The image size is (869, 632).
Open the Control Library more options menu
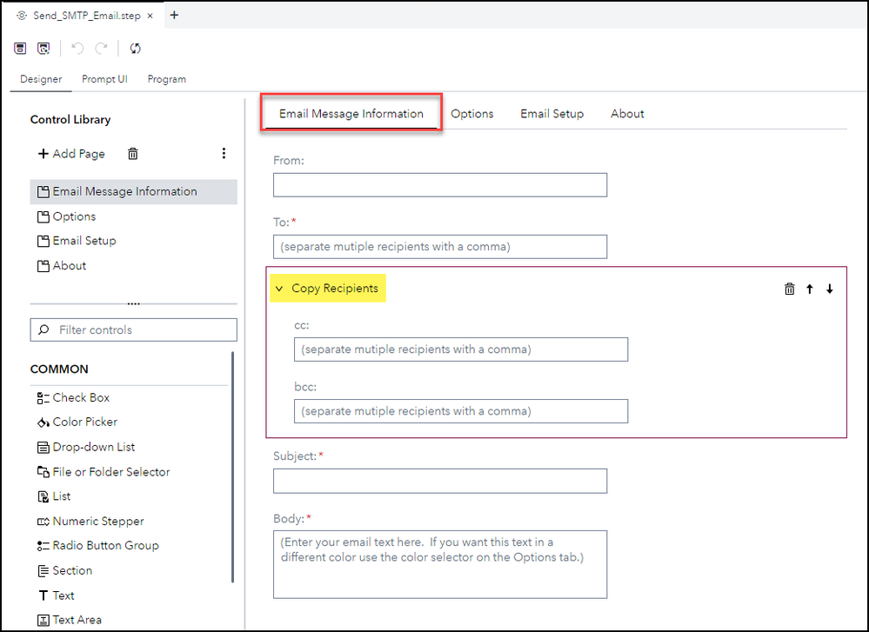click(224, 153)
